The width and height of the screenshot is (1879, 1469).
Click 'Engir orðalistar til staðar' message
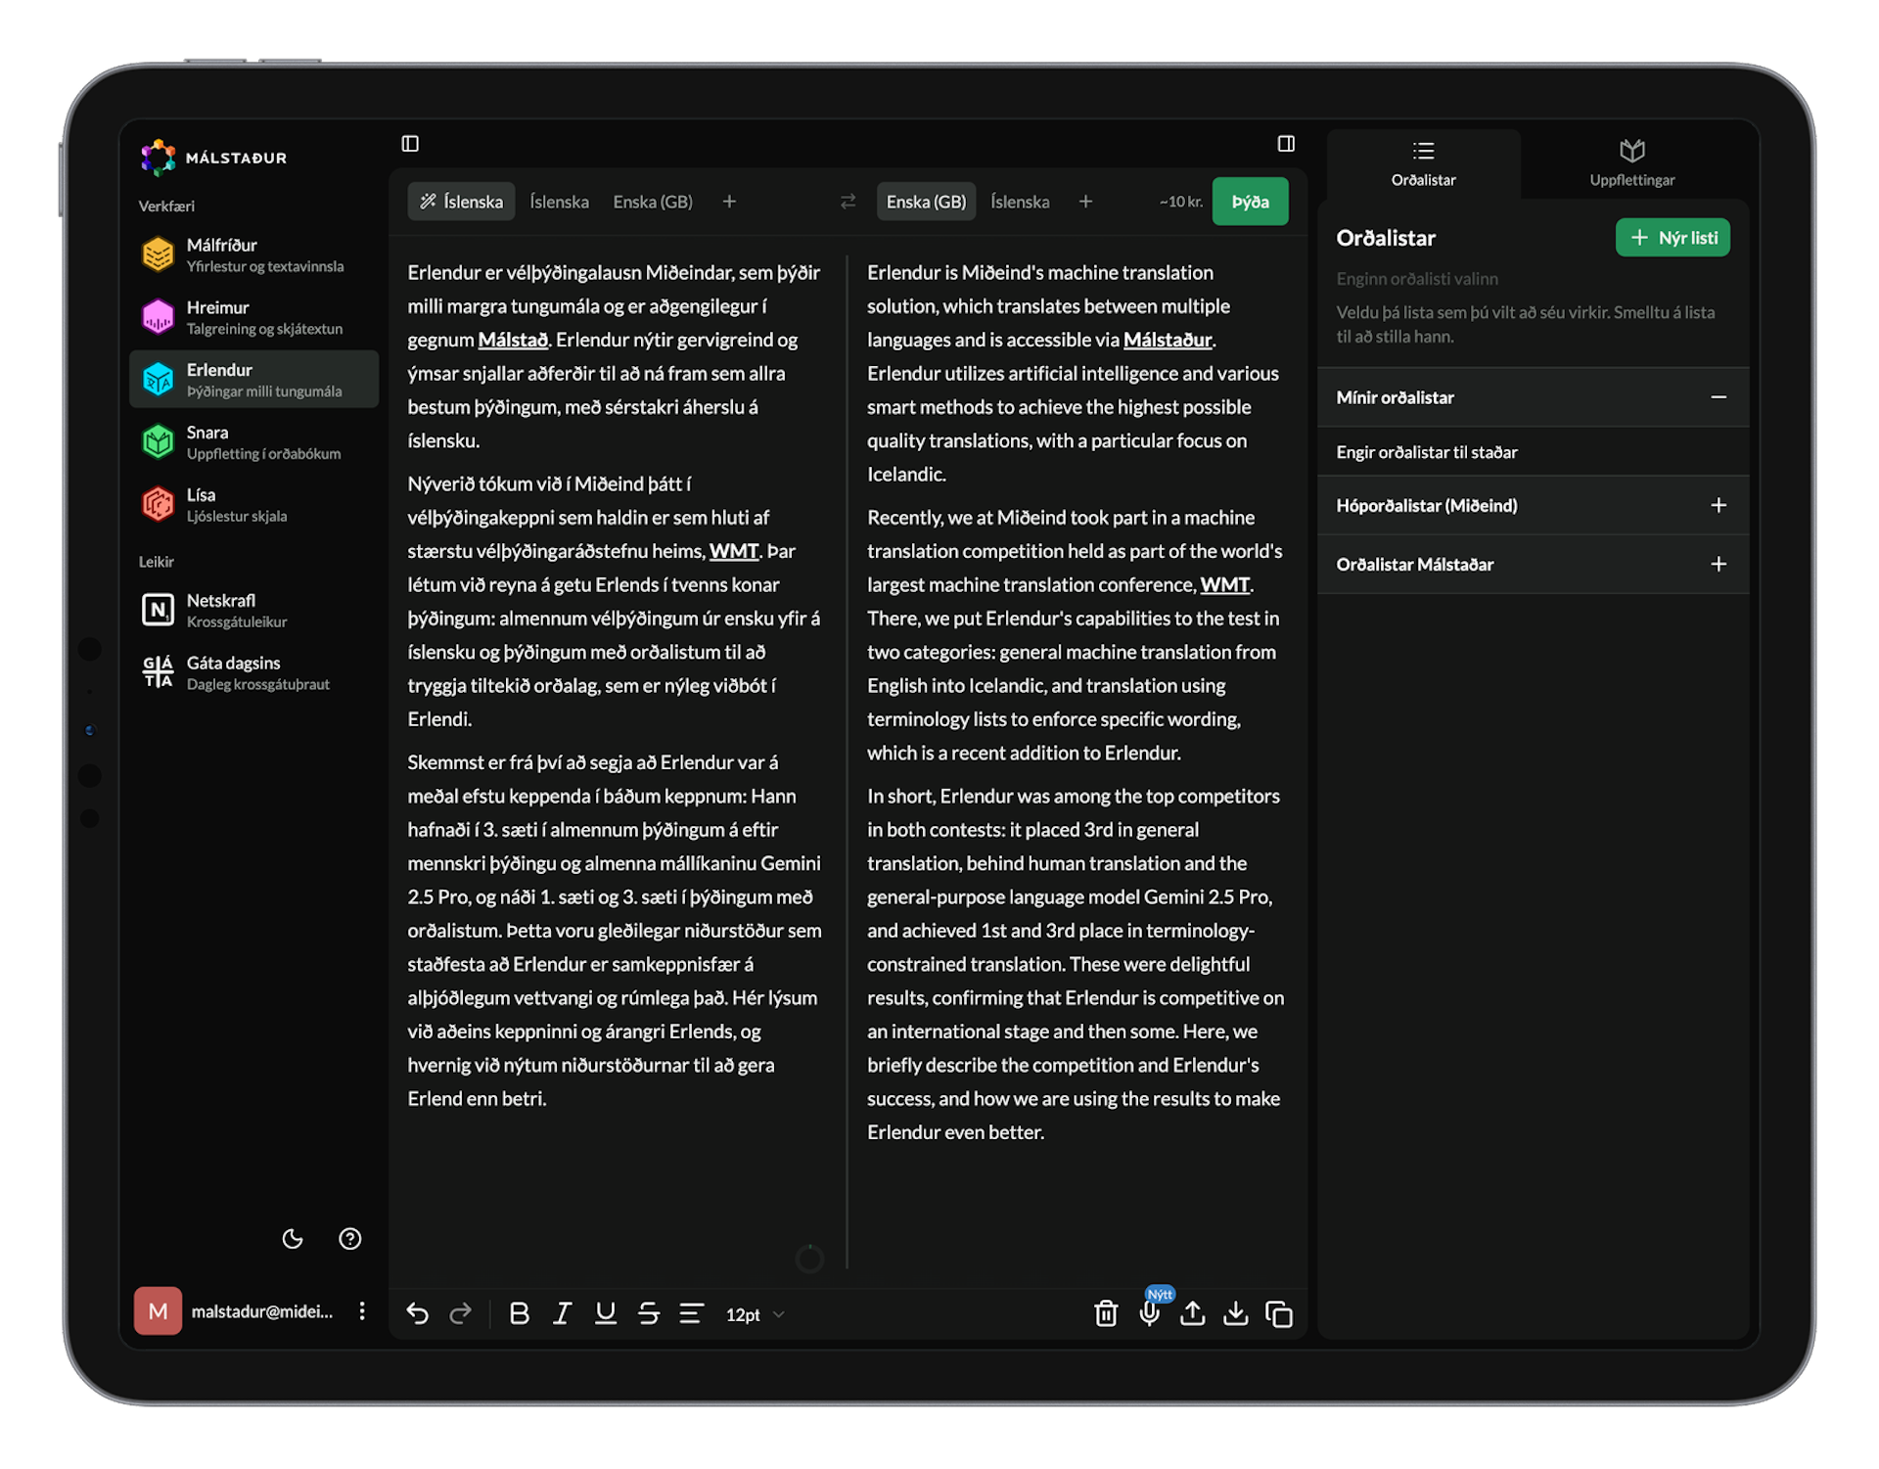[1427, 452]
